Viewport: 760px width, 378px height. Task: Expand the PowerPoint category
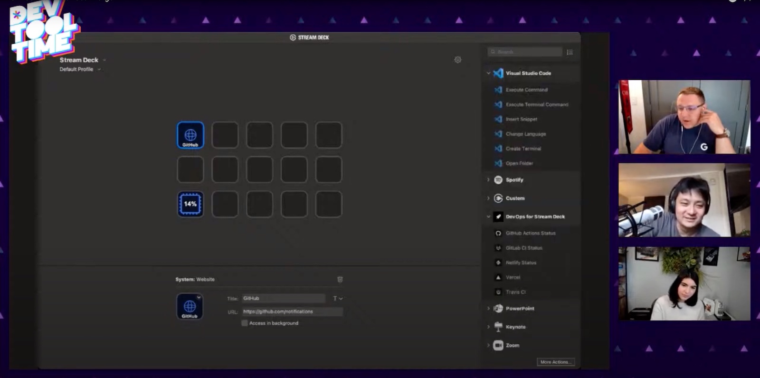point(488,309)
